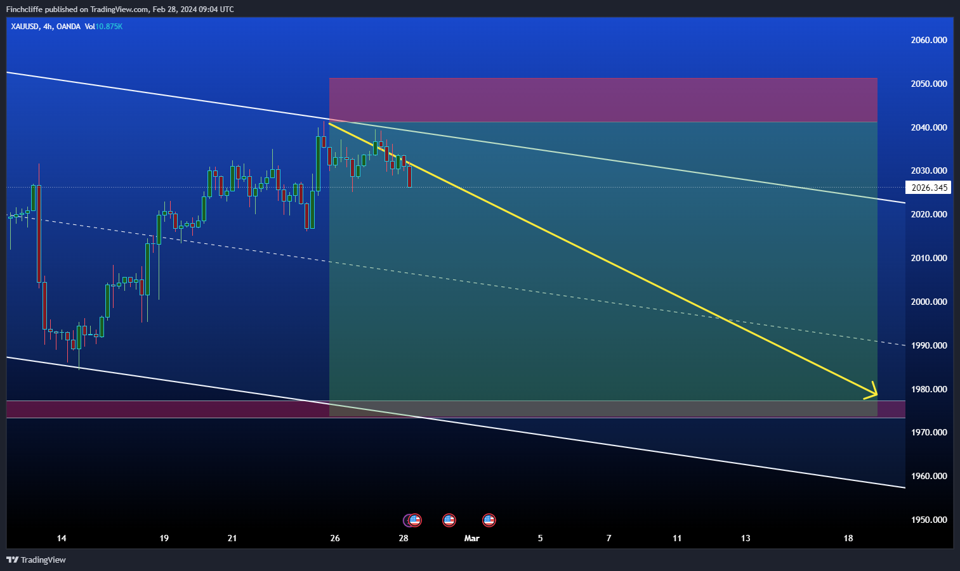Click the 2050.000 price scale label
This screenshot has height=571, width=960.
(929, 84)
